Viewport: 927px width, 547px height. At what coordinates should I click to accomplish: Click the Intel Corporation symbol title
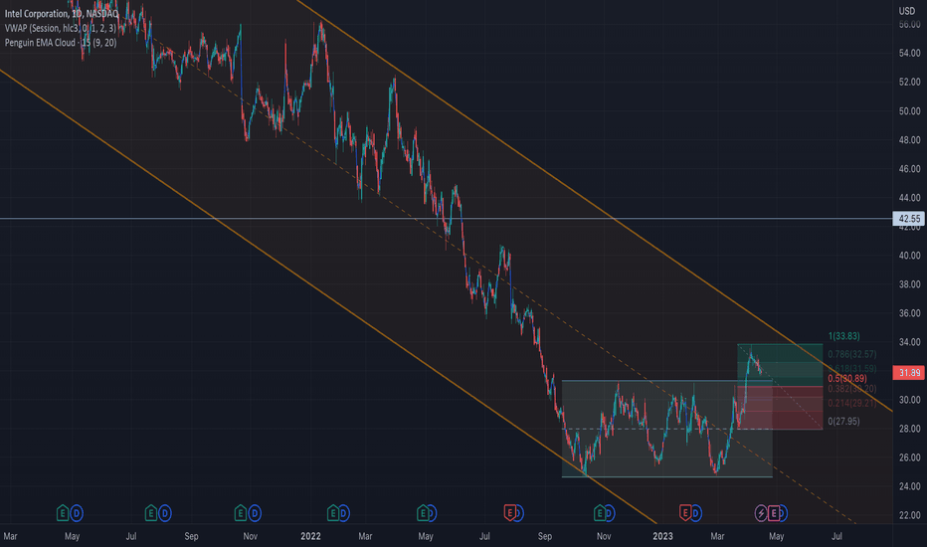click(x=62, y=14)
